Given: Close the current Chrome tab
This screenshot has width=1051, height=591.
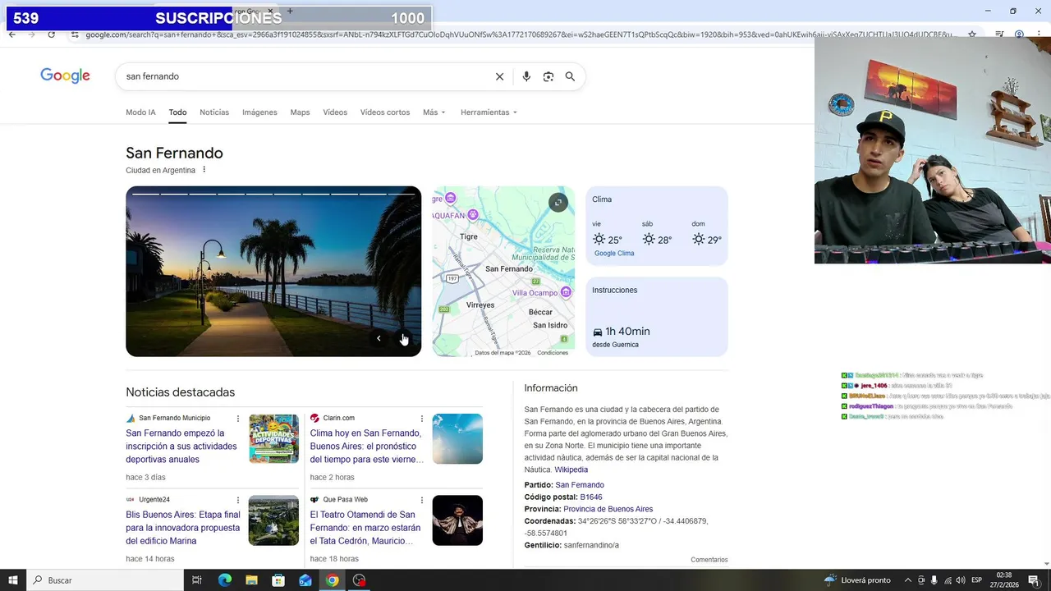Looking at the screenshot, I should pyautogui.click(x=270, y=11).
